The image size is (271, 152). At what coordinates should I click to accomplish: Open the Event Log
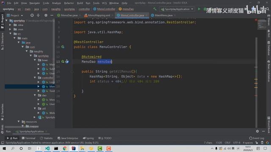(257, 138)
